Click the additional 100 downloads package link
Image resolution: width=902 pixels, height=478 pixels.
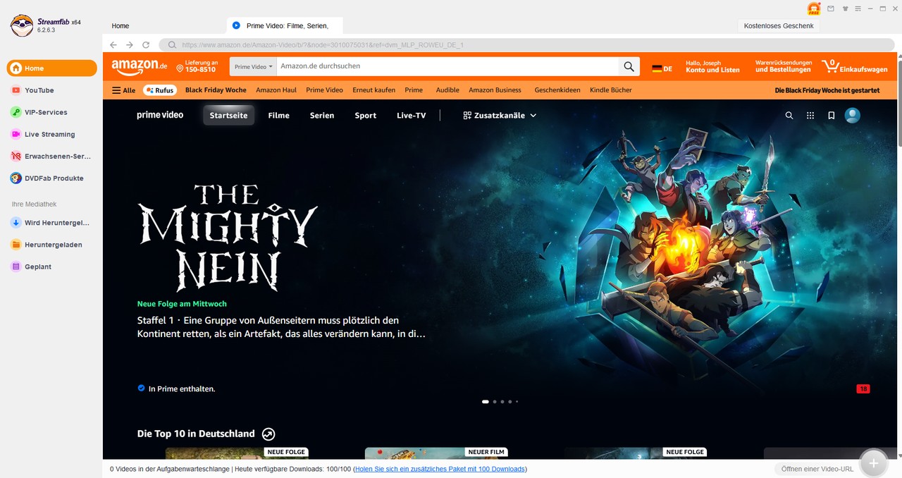click(440, 469)
